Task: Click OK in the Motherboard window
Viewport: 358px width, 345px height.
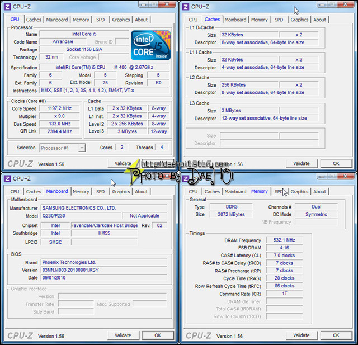Action: click(x=158, y=335)
